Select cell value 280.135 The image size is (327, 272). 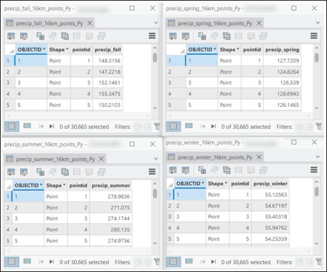click(x=111, y=230)
